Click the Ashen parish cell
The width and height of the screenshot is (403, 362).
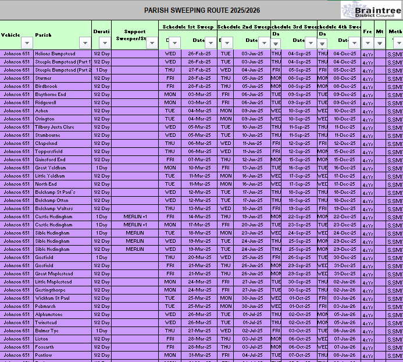62,111
